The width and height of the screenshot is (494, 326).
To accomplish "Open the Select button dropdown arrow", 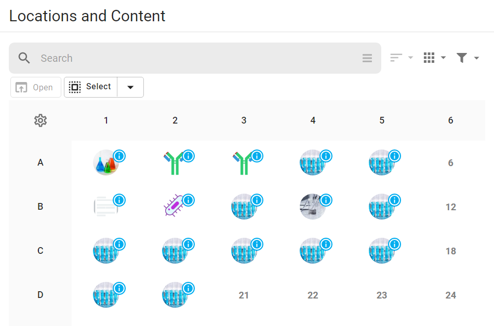I will (130, 87).
